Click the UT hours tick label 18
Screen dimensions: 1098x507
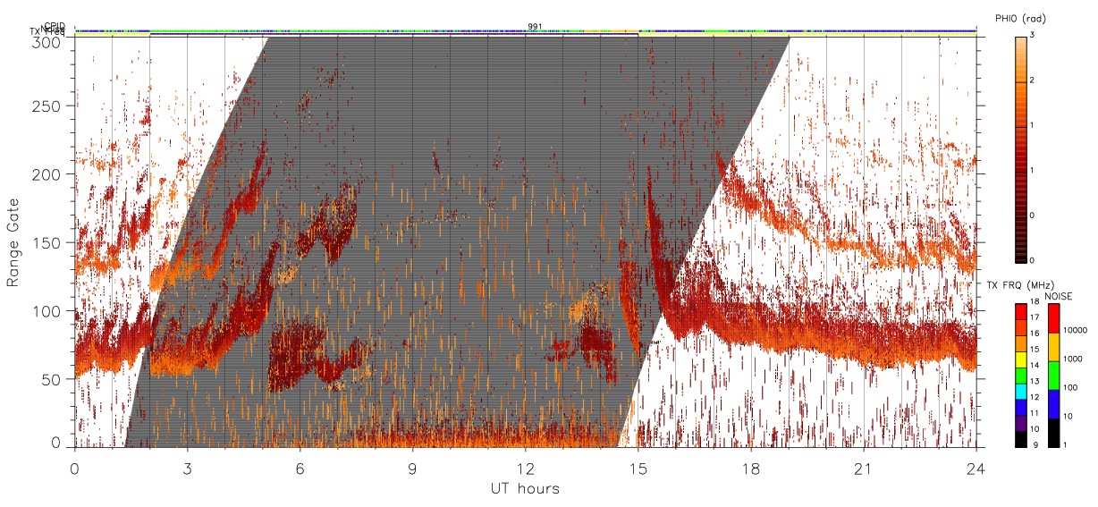tap(751, 469)
